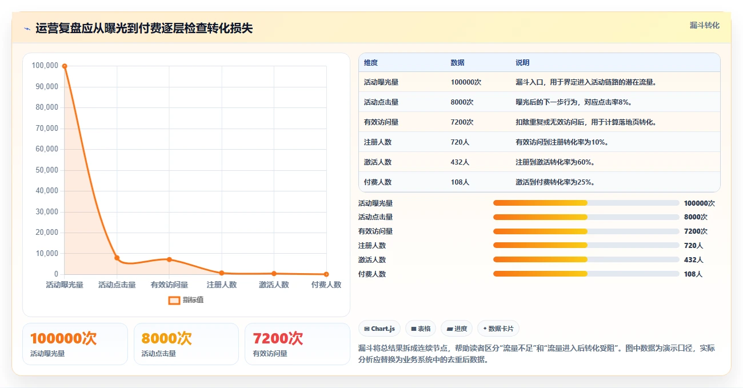This screenshot has width=743, height=388.
Task: Click description 有效访问到注册转化率为10%。
Action: pos(562,142)
